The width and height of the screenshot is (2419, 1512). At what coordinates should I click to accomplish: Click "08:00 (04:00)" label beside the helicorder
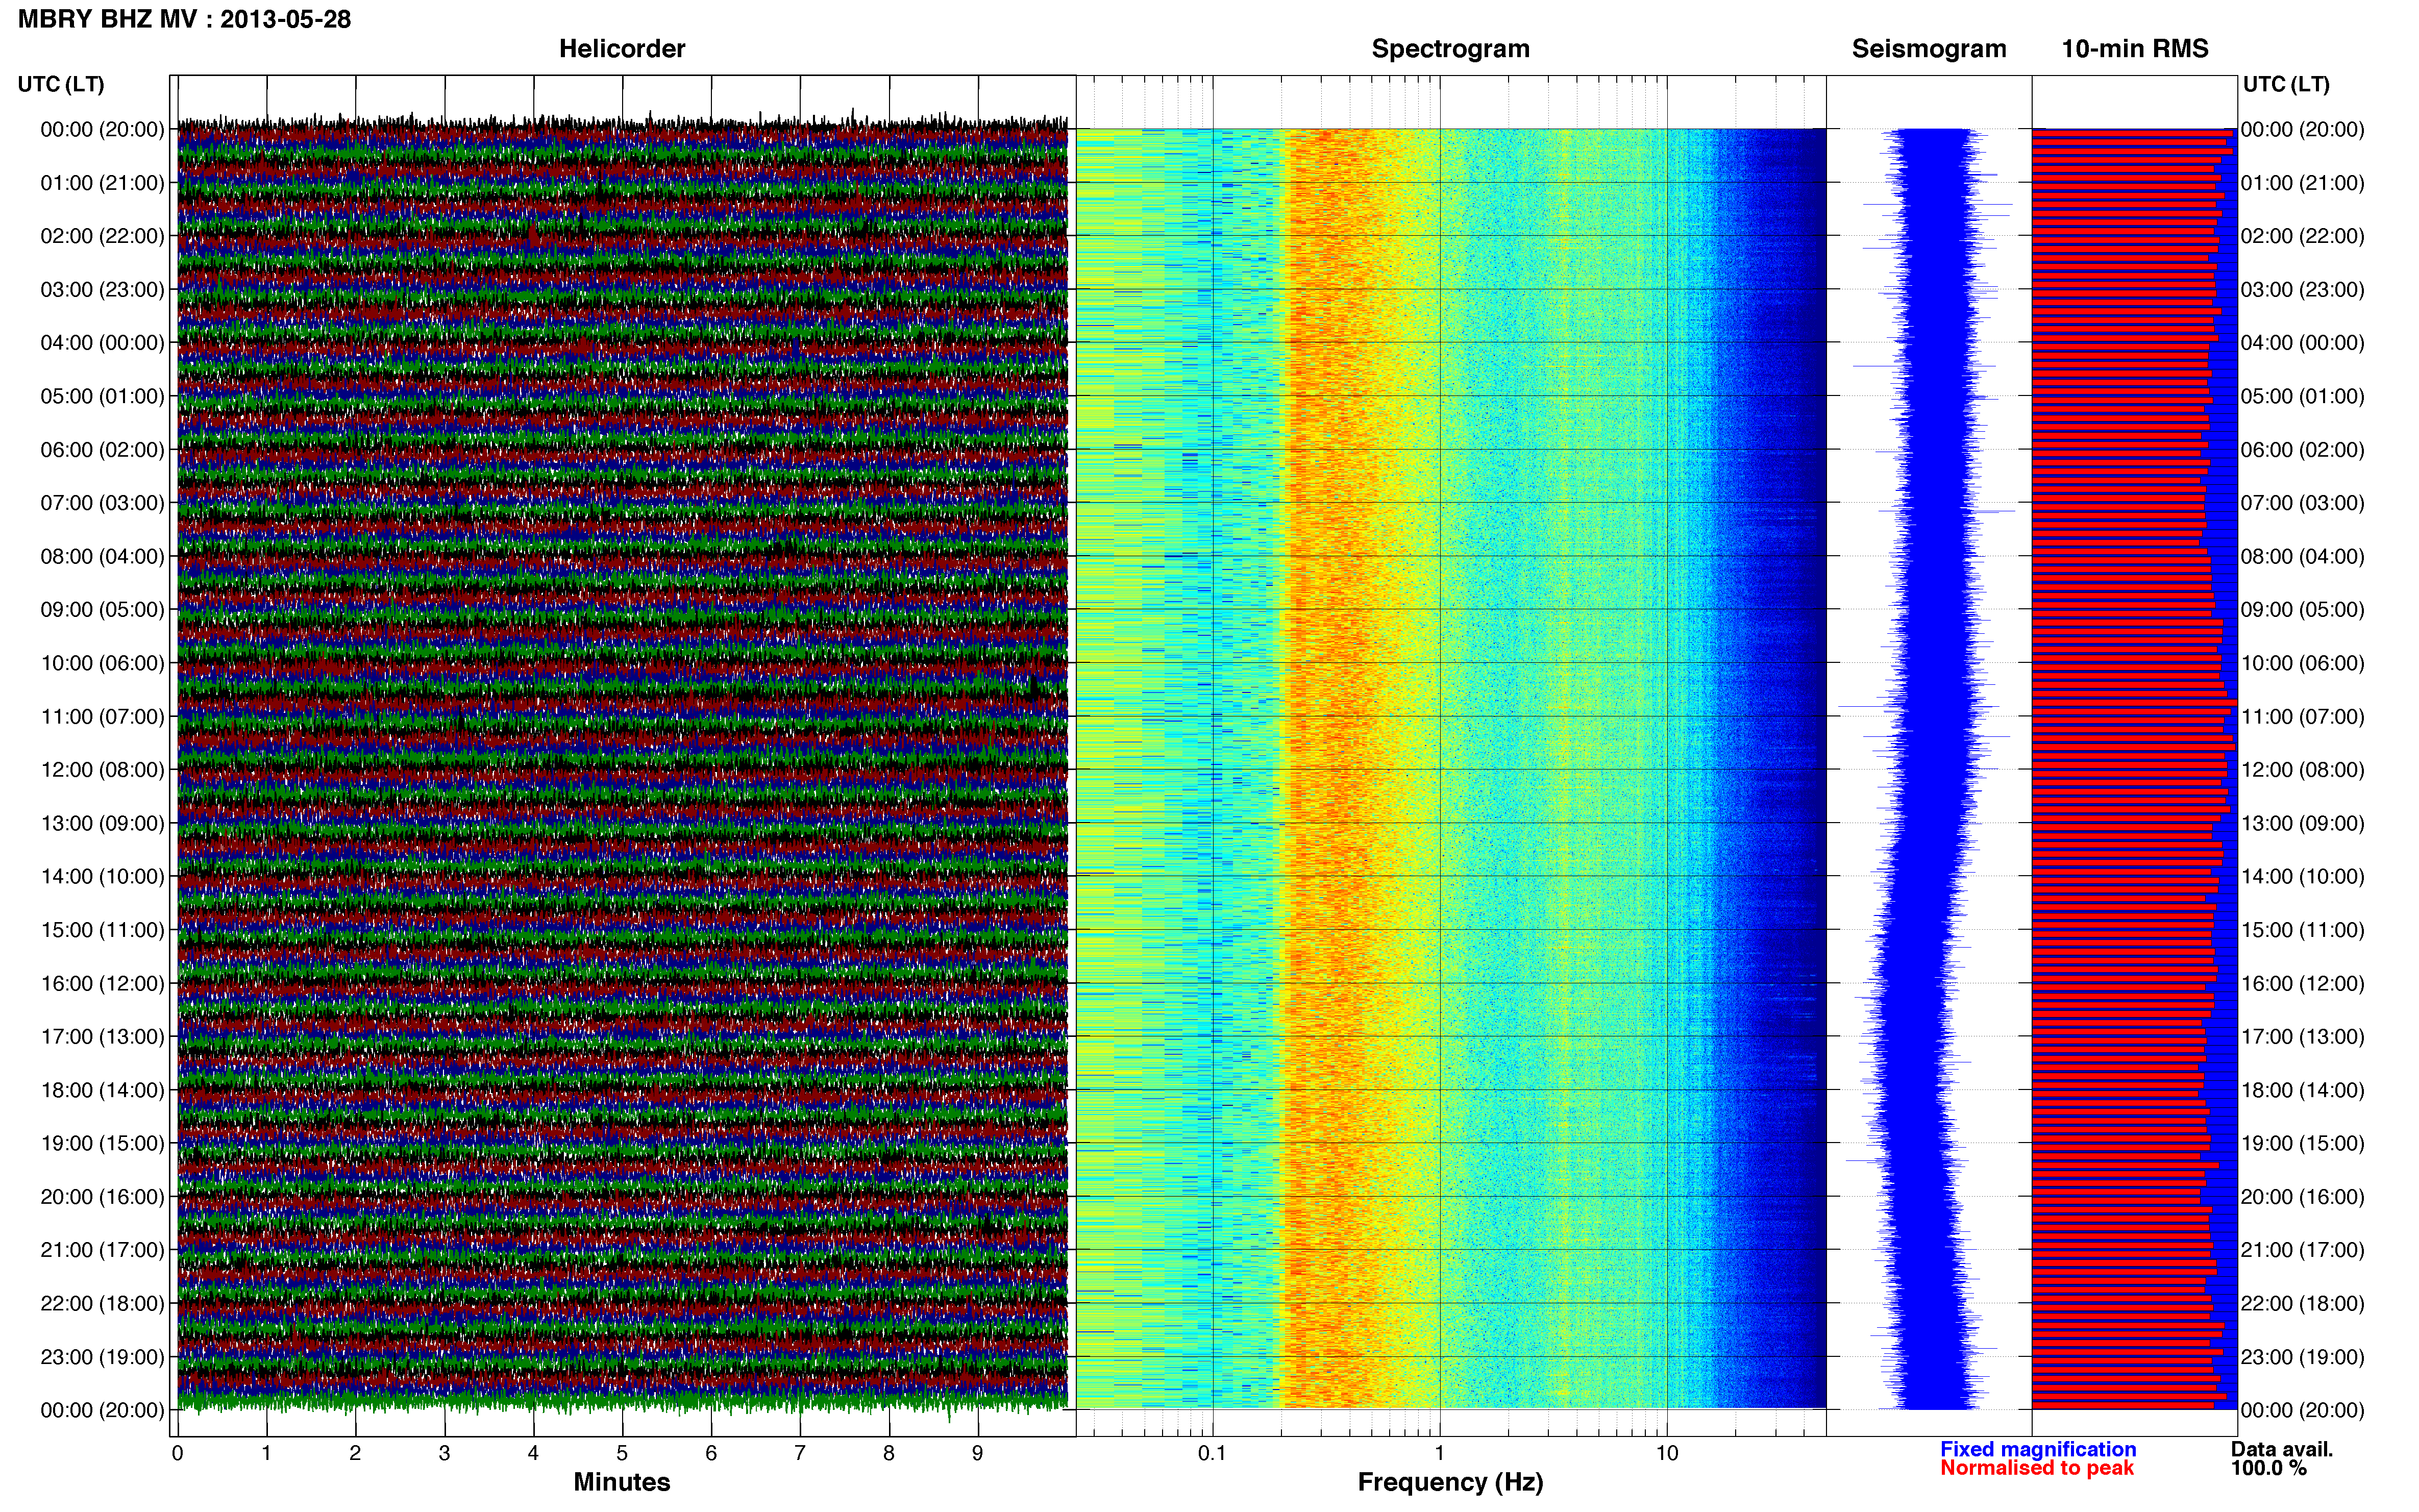tap(102, 557)
